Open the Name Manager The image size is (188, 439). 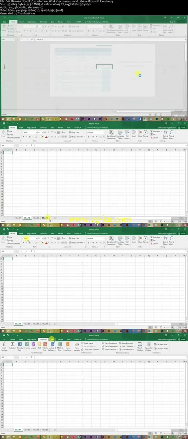[77, 346]
